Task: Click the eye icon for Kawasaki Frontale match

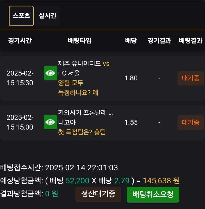Action: [x=50, y=122]
